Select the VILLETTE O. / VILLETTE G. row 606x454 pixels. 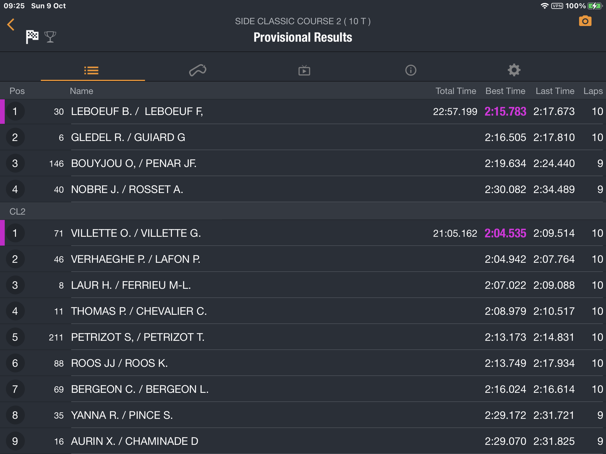[303, 233]
